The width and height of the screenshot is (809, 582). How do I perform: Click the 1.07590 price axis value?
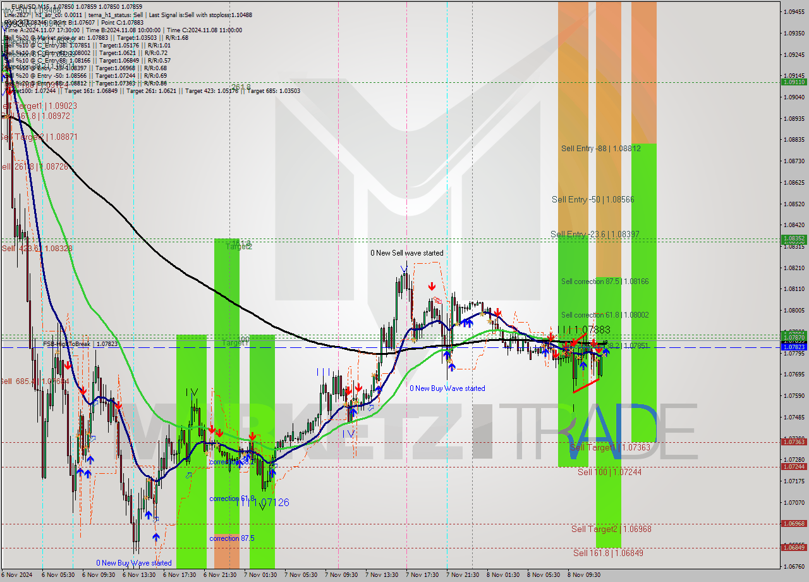(794, 396)
